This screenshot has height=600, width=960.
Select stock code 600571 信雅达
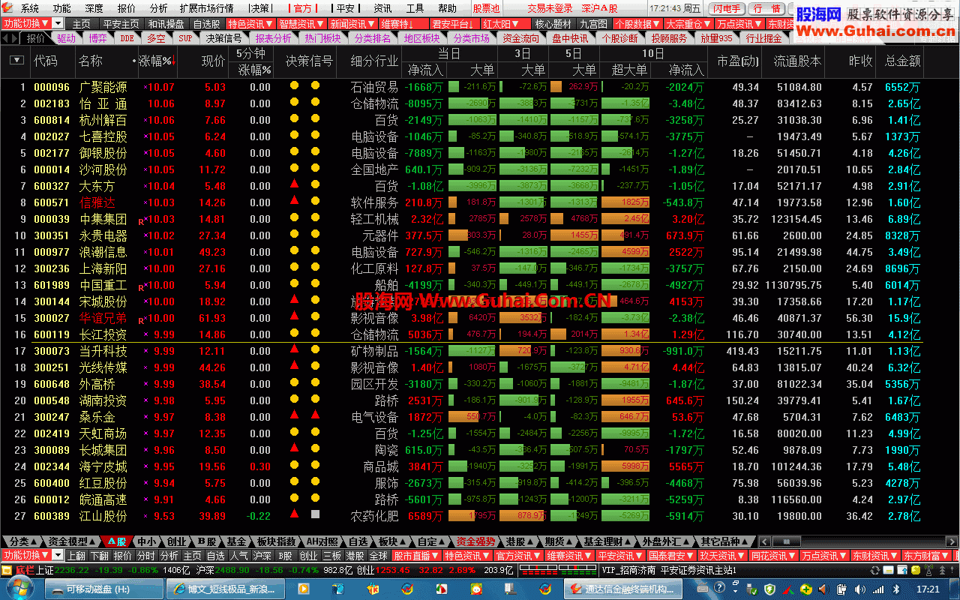tap(52, 202)
